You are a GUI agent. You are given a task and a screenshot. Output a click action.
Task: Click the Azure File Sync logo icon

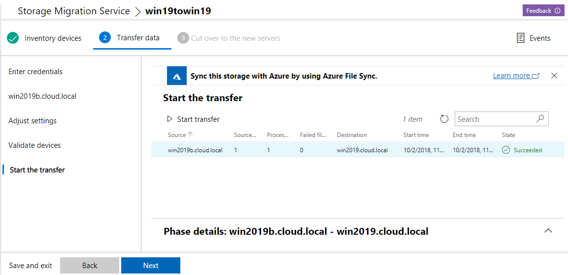(177, 76)
